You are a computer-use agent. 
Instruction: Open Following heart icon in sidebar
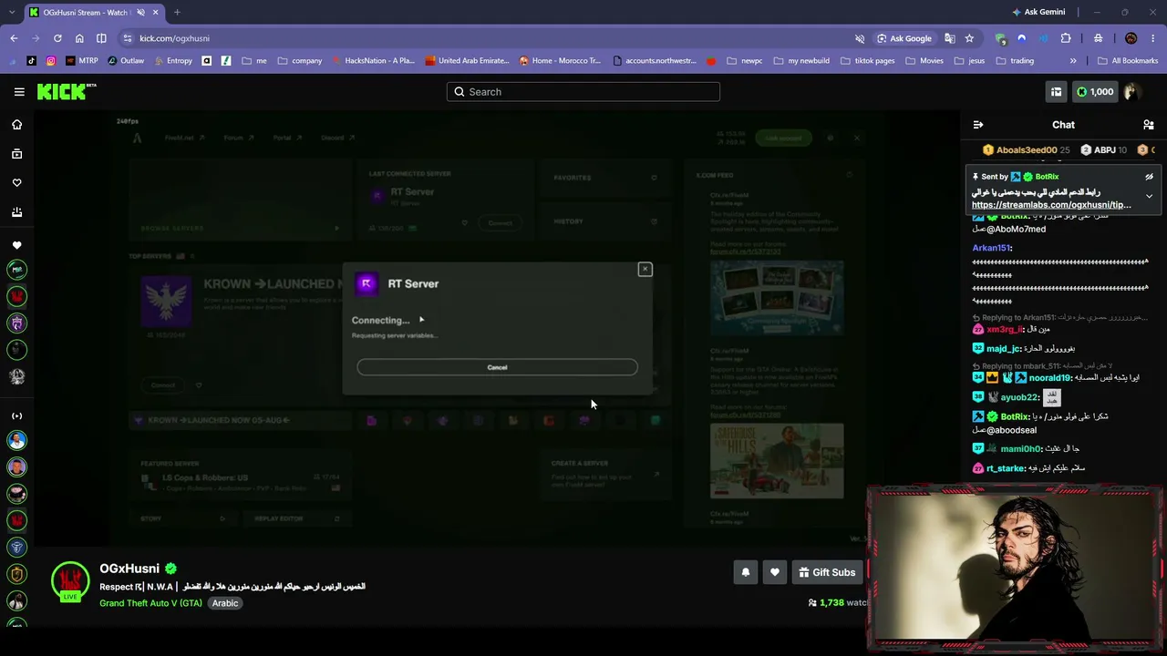tap(16, 183)
